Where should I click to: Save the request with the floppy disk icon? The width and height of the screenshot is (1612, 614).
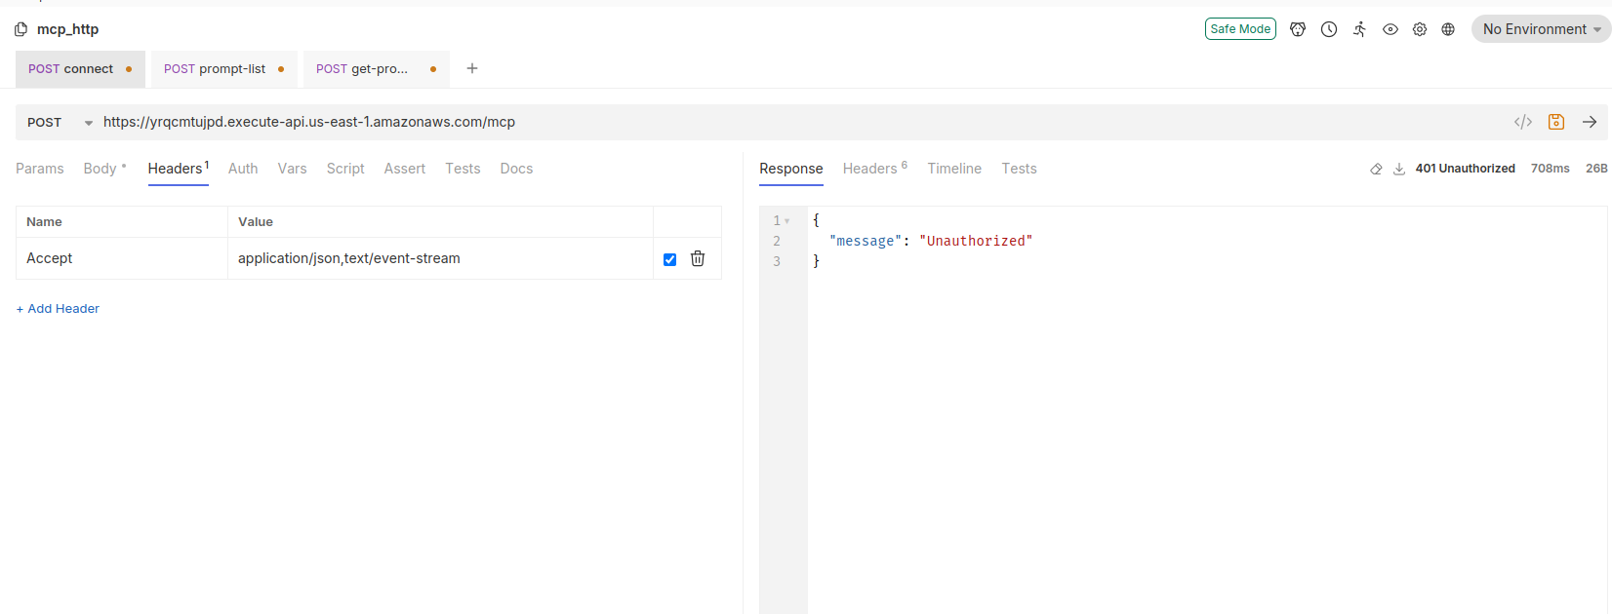tap(1556, 122)
